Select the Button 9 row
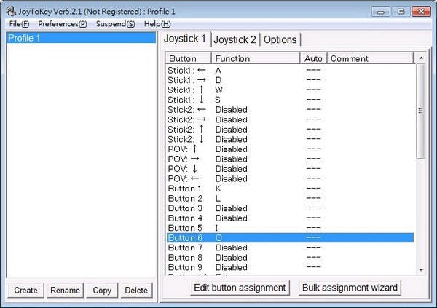The height and width of the screenshot is (308, 437). click(x=290, y=267)
